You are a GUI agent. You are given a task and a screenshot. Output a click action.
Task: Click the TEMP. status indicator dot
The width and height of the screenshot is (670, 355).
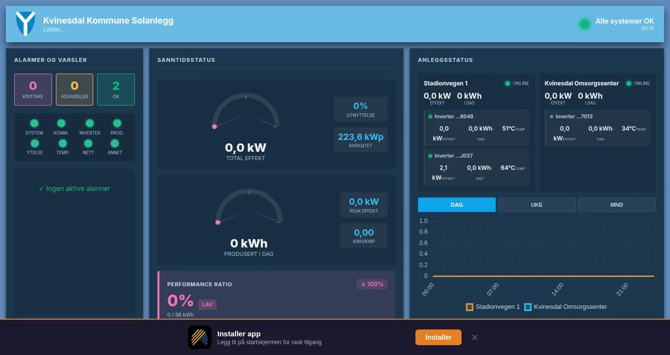click(x=62, y=143)
